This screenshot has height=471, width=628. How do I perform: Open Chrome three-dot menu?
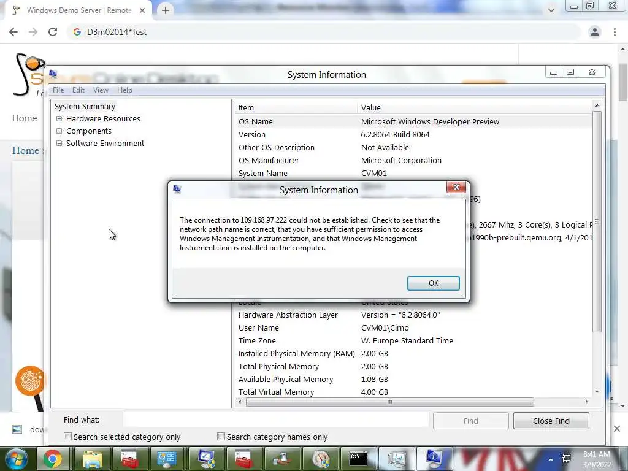(615, 32)
